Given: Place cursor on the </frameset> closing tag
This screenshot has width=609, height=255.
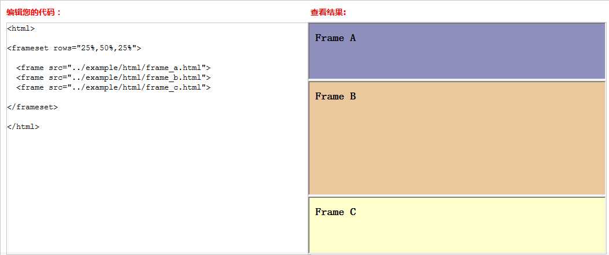Looking at the screenshot, I should [x=32, y=107].
